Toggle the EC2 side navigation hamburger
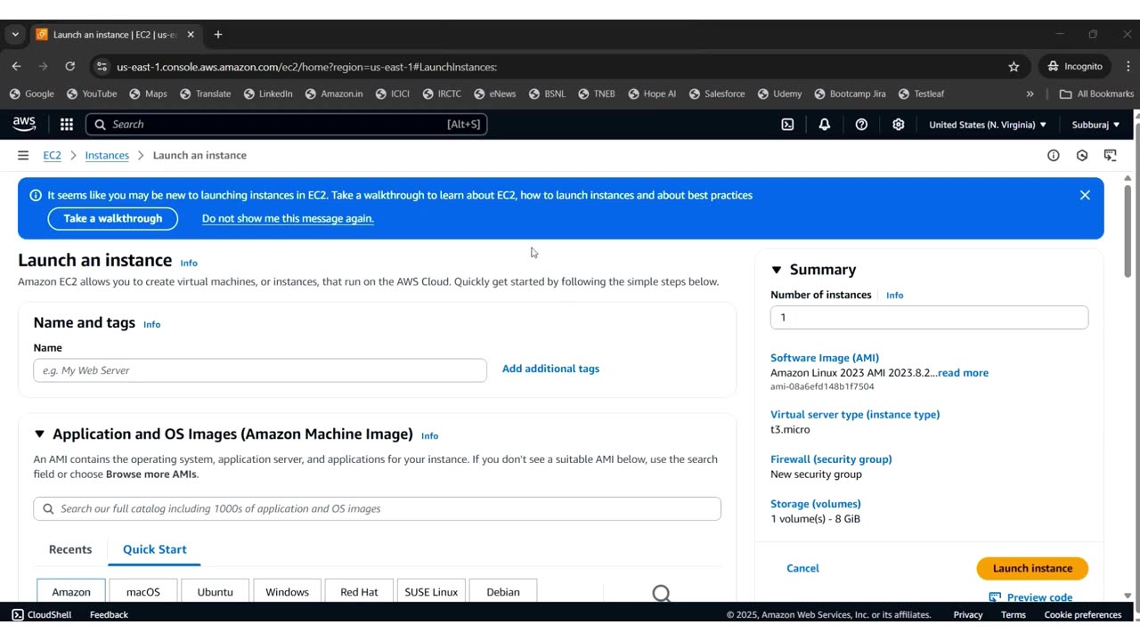 click(x=23, y=155)
